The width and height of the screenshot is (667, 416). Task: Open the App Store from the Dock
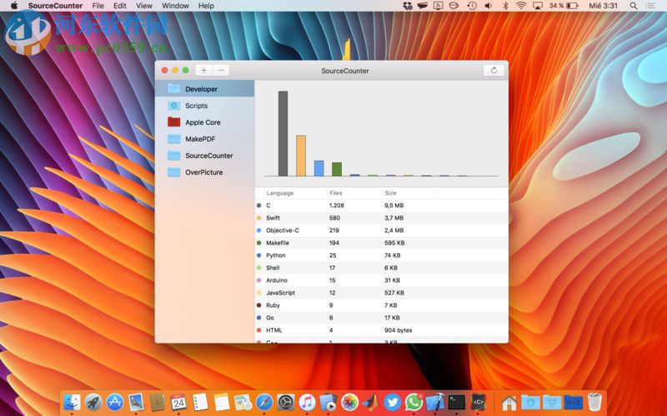(x=115, y=402)
